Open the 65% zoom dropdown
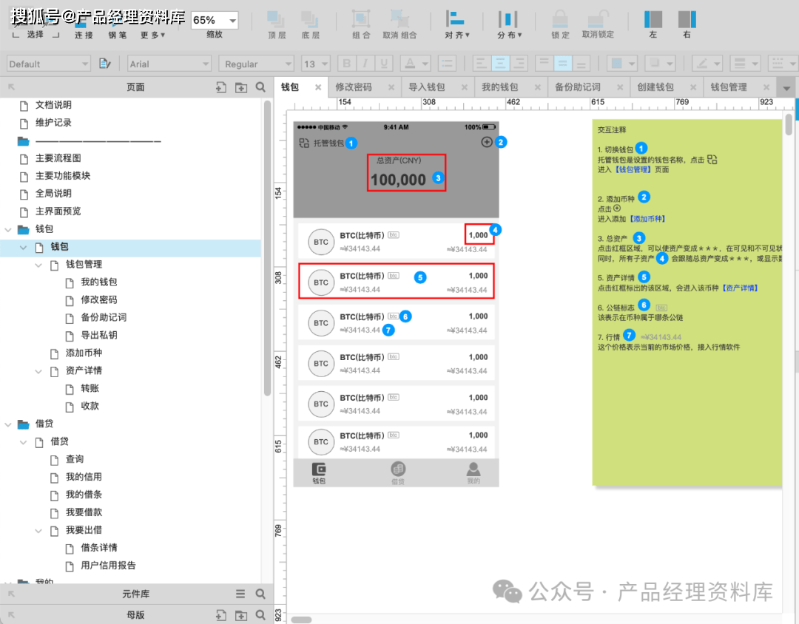This screenshot has height=624, width=799. tap(233, 21)
